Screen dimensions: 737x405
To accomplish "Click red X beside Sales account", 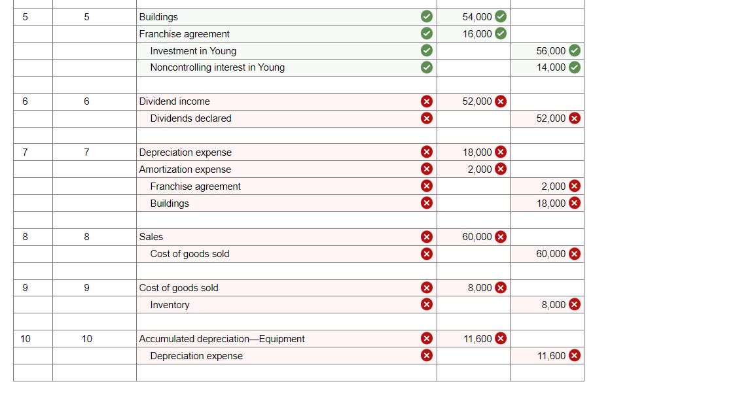I will (426, 237).
